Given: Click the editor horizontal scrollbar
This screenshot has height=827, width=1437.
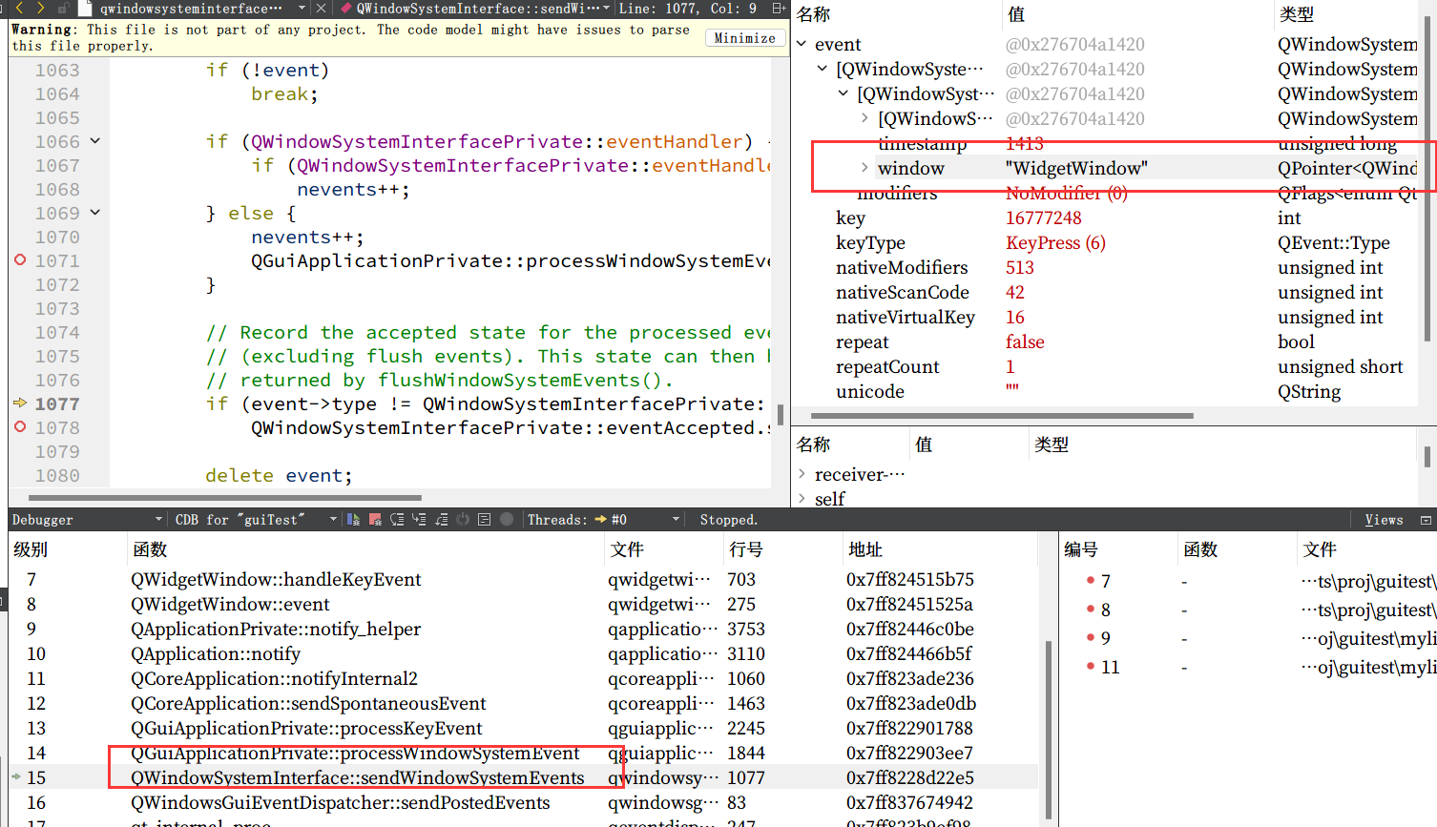Looking at the screenshot, I should [225, 497].
